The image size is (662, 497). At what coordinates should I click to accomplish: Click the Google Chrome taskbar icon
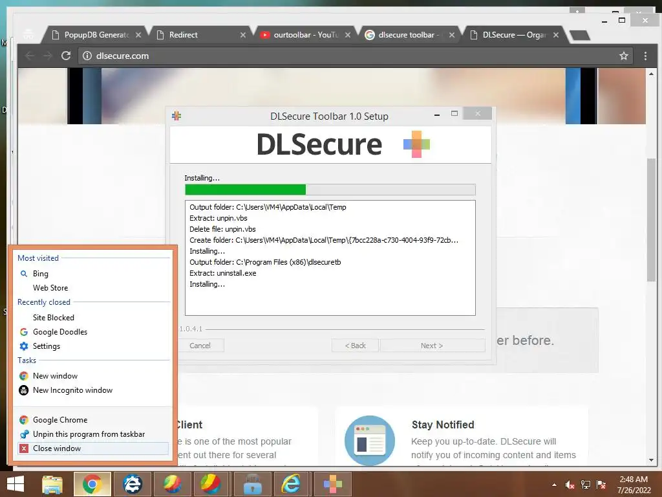tap(92, 484)
